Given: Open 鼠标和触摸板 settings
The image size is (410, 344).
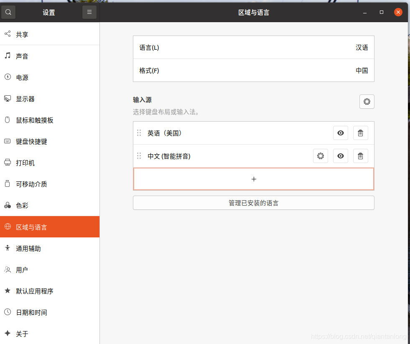Looking at the screenshot, I should [50, 120].
